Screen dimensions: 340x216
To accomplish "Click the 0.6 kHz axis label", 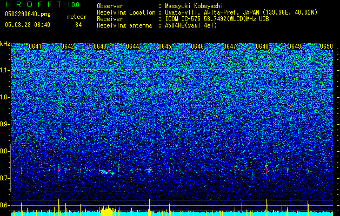I will pos(5,205).
